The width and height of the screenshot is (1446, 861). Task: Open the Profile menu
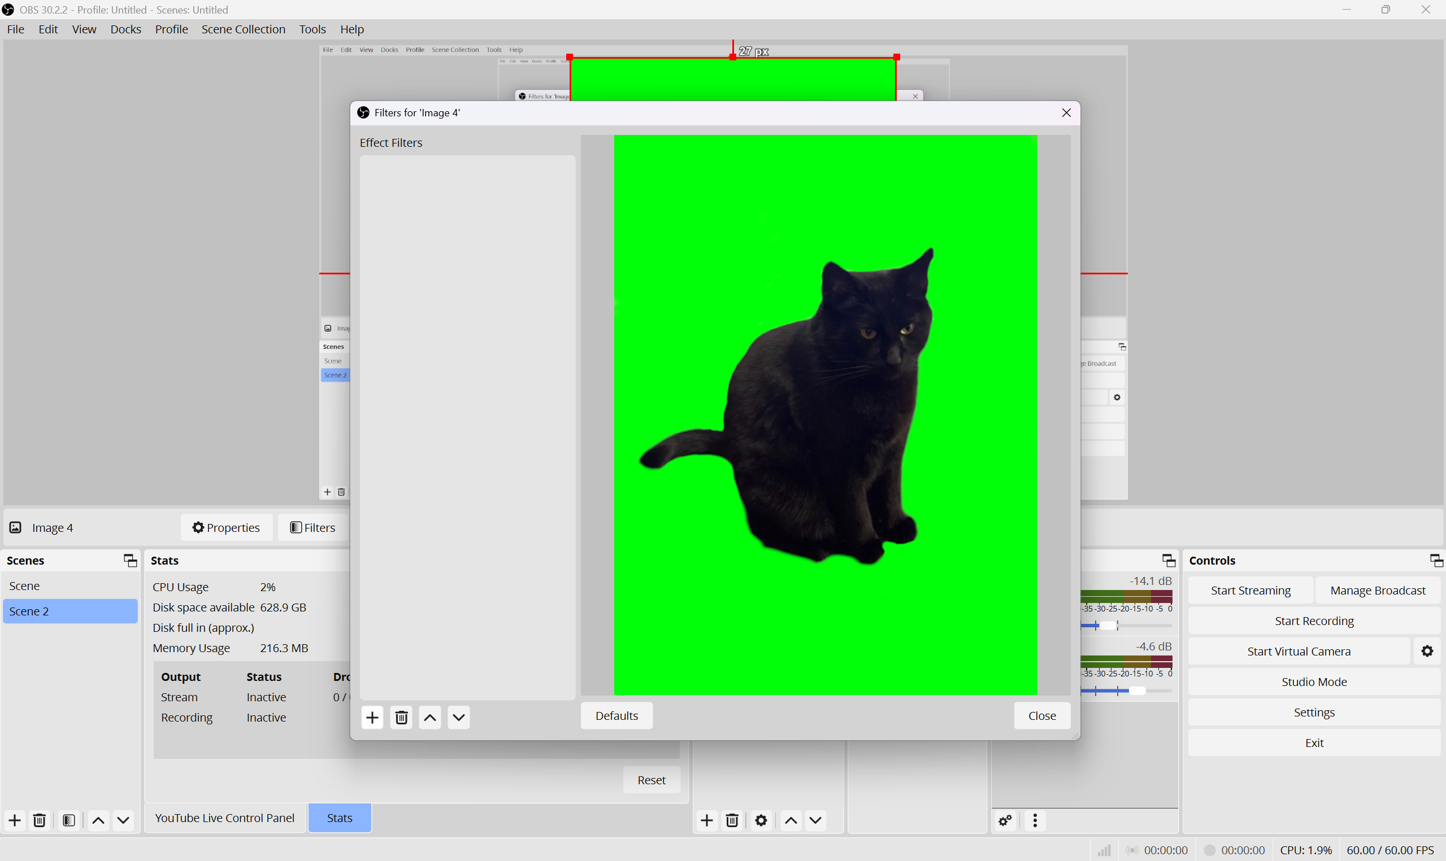171,29
